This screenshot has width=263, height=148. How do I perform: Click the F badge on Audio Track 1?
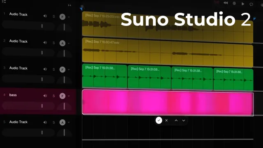(x=62, y=17)
